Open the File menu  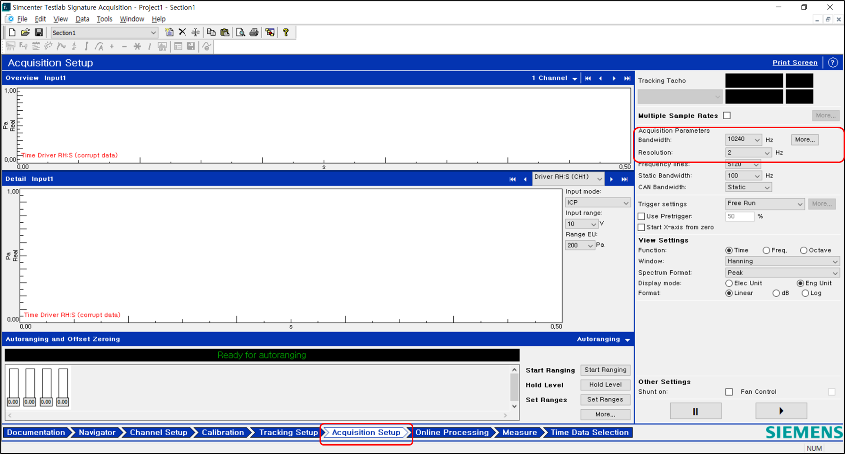(x=22, y=19)
